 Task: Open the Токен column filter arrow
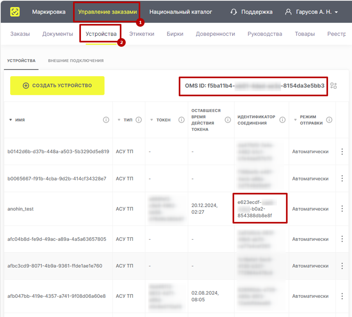pos(152,120)
